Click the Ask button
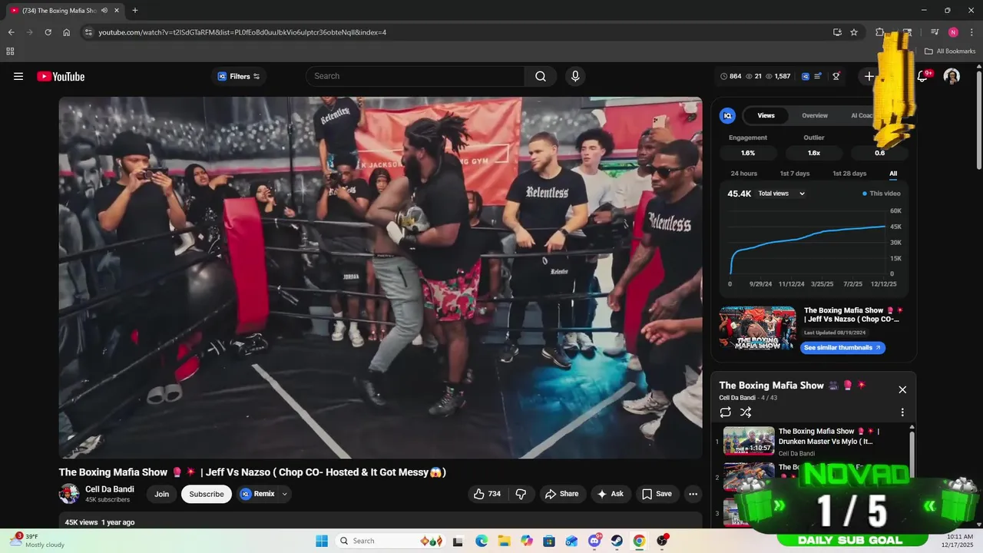 tap(611, 494)
